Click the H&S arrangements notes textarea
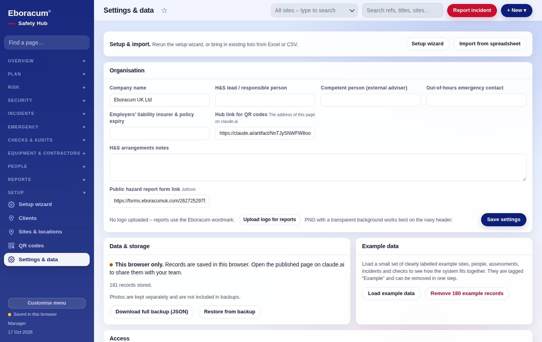The width and height of the screenshot is (542, 342). tap(318, 167)
